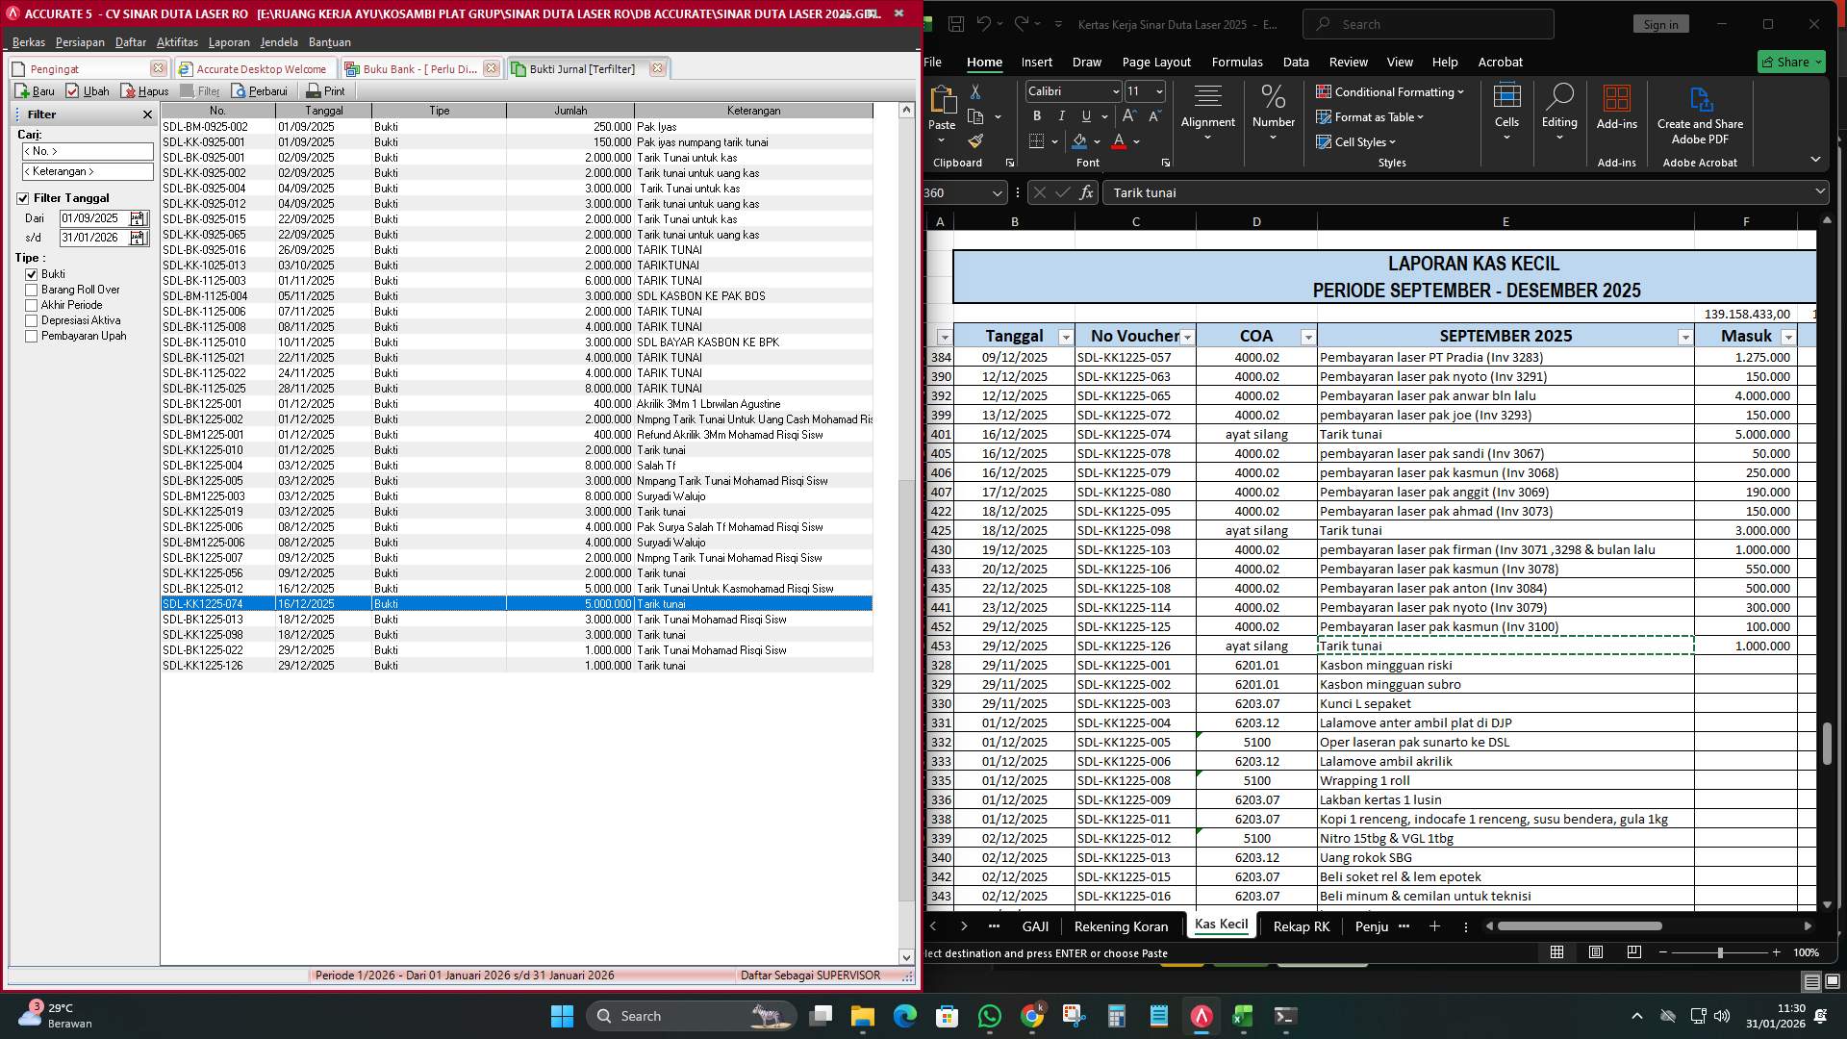Click the green Share button
Screen dimensions: 1847x1039
pos(1790,61)
